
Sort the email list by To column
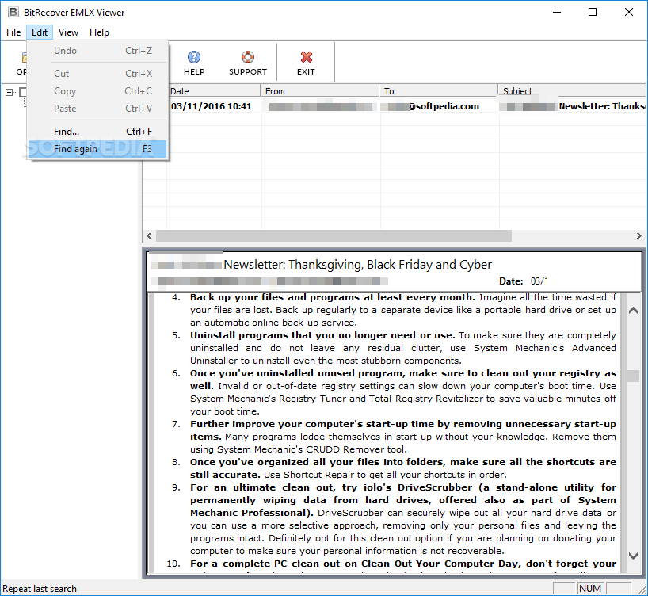point(439,91)
